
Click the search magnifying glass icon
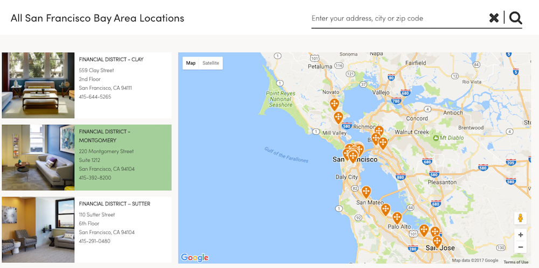click(516, 18)
